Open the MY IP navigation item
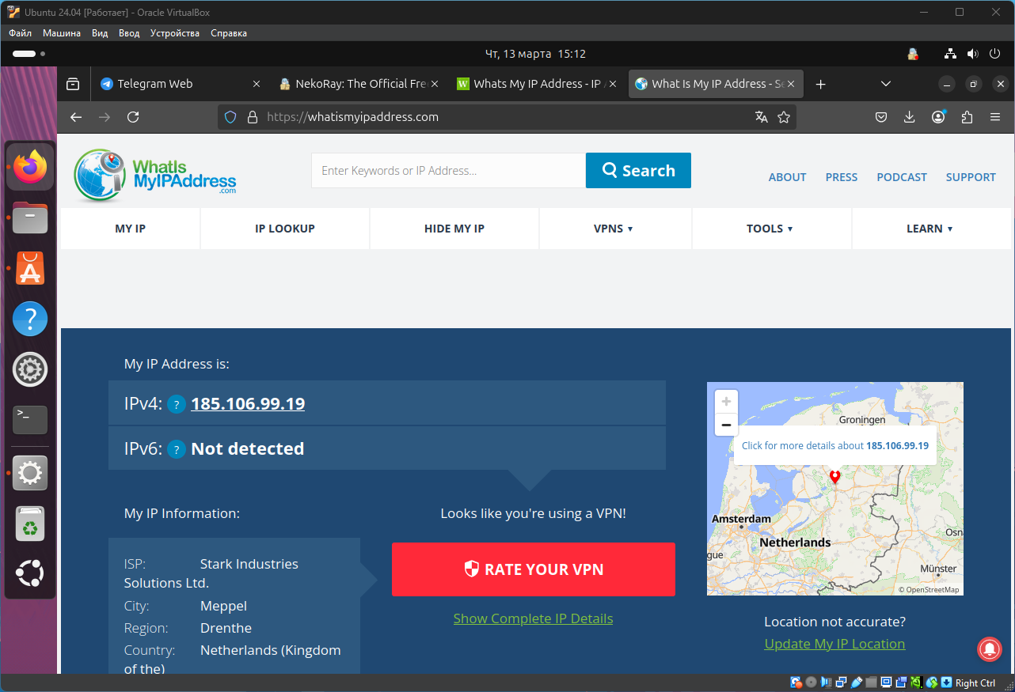Viewport: 1015px width, 692px height. pos(131,229)
